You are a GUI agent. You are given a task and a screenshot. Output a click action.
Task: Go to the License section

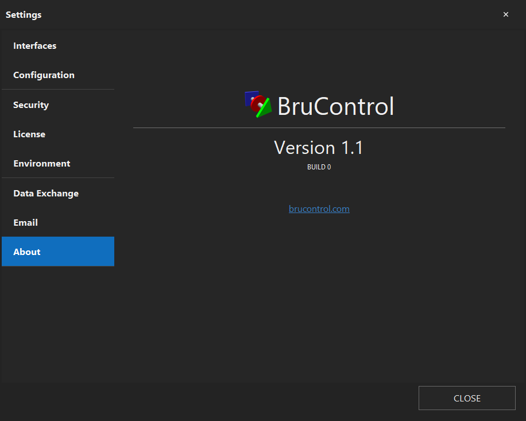click(57, 134)
